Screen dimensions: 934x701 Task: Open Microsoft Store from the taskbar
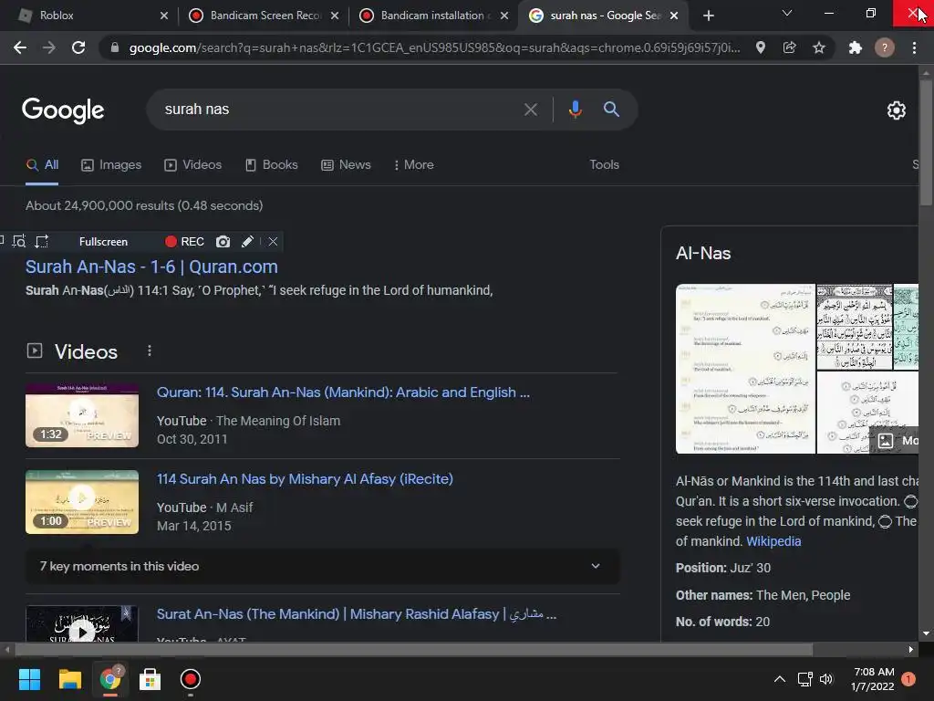(150, 679)
